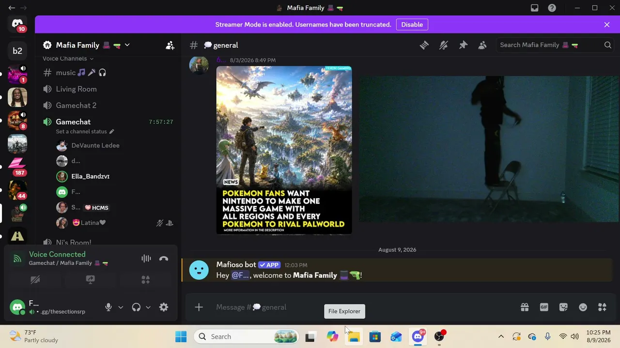Open emoji picker
Viewport: 620px width, 348px height.
[583, 307]
